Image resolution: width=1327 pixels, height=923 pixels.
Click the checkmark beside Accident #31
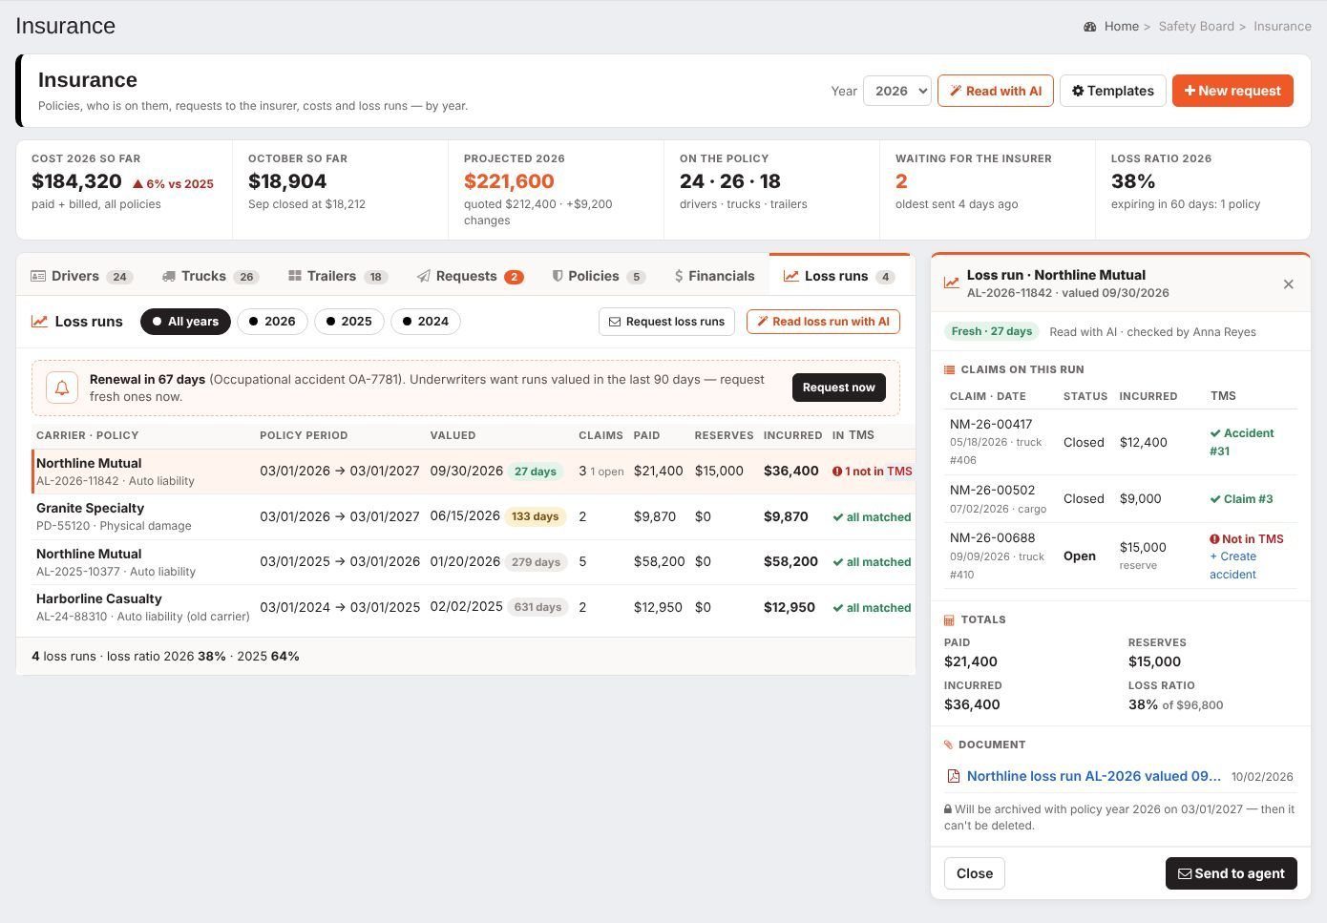pos(1215,433)
